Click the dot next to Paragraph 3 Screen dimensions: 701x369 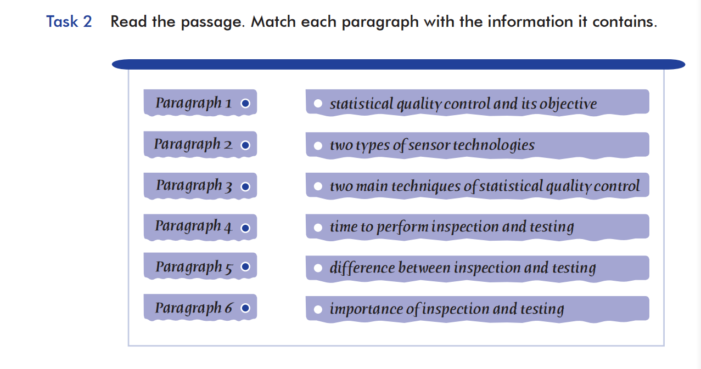[245, 186]
